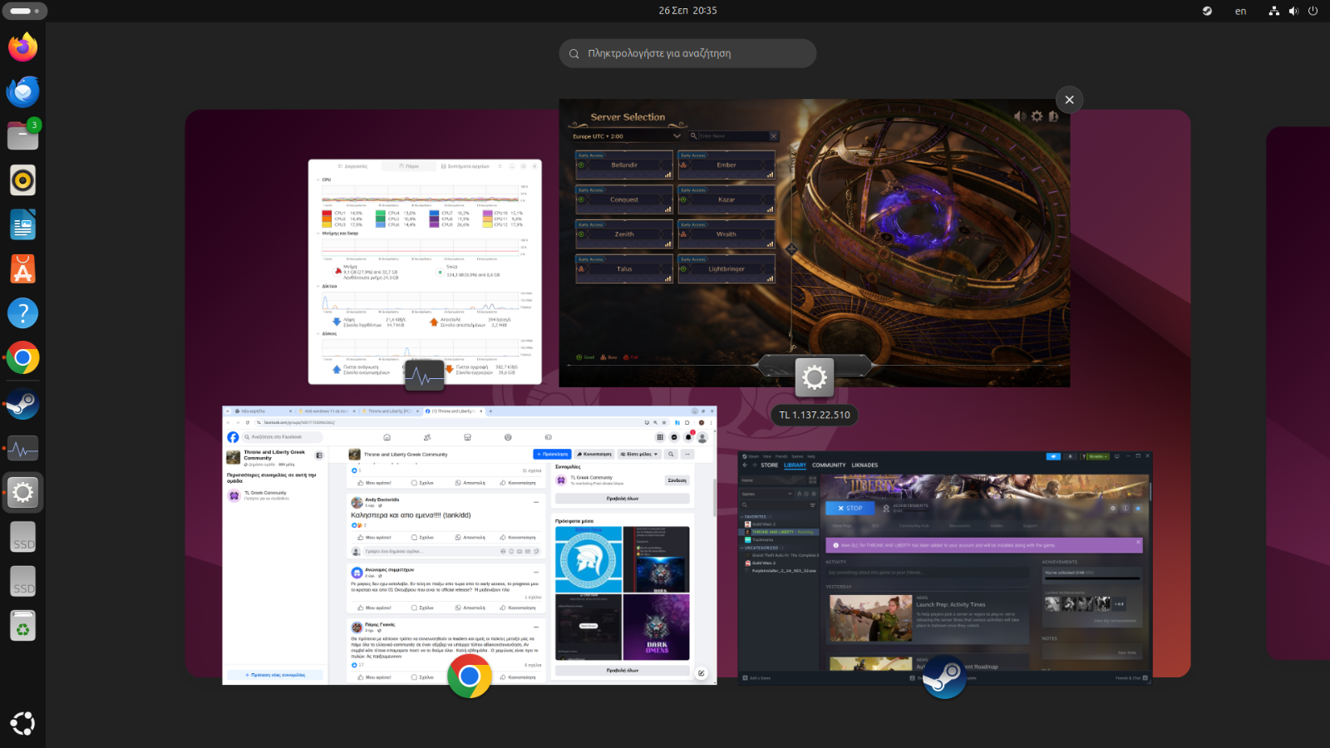Open the system menu via power icon
Viewport: 1330px width, 748px height.
click(x=1313, y=11)
